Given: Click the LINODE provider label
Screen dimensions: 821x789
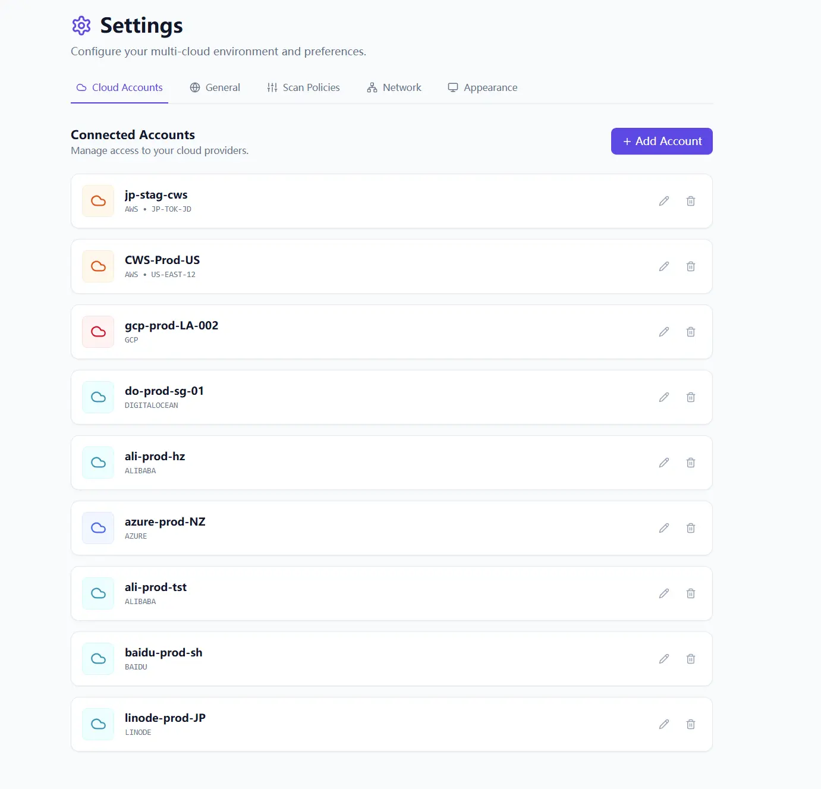Looking at the screenshot, I should (x=138, y=733).
